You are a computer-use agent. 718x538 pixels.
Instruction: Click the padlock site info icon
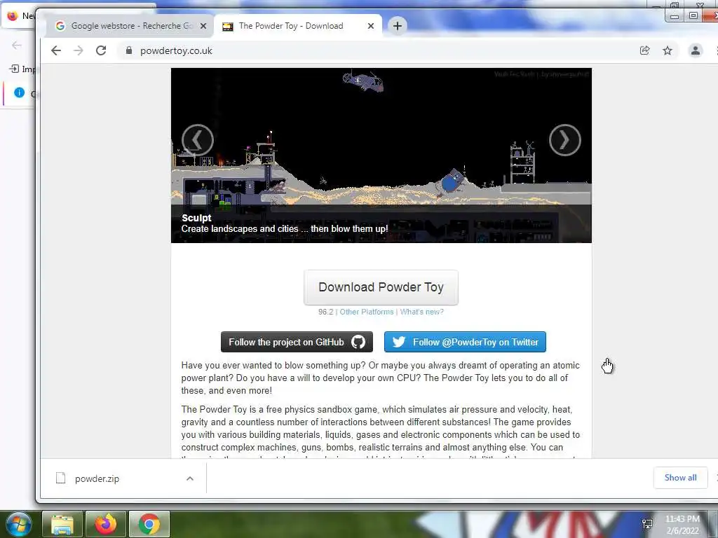[129, 50]
